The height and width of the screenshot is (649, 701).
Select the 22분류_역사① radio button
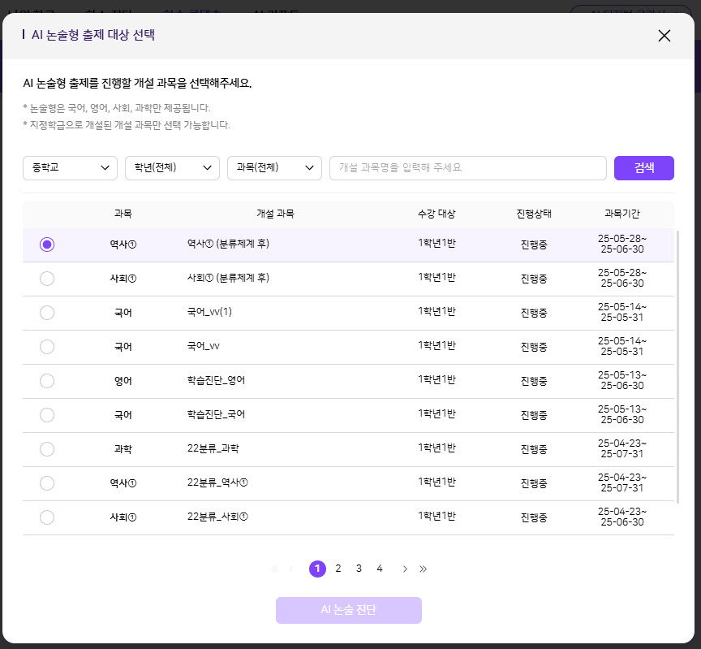pos(47,483)
